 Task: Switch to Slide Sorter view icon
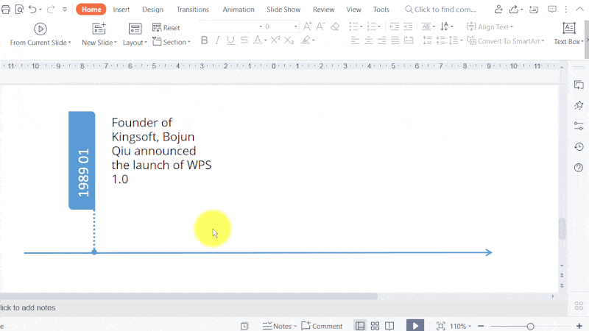pos(375,326)
